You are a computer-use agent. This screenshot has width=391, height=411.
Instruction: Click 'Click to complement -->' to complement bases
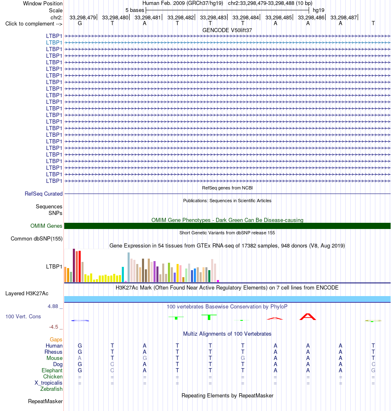click(x=34, y=23)
